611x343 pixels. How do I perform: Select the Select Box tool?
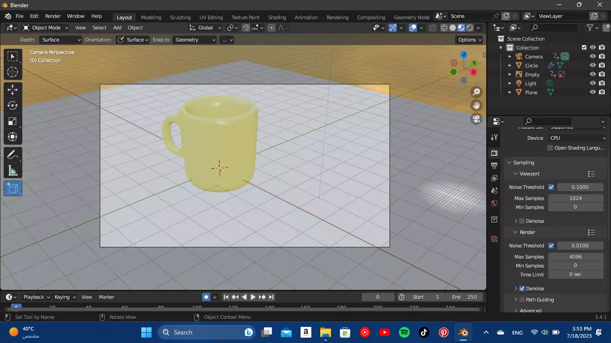[x=13, y=56]
